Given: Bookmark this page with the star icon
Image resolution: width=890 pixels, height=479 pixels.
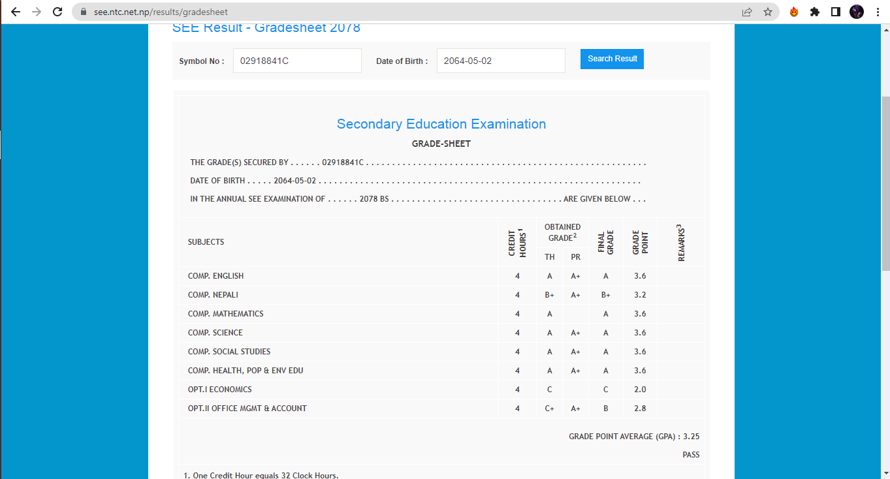Looking at the screenshot, I should [768, 12].
